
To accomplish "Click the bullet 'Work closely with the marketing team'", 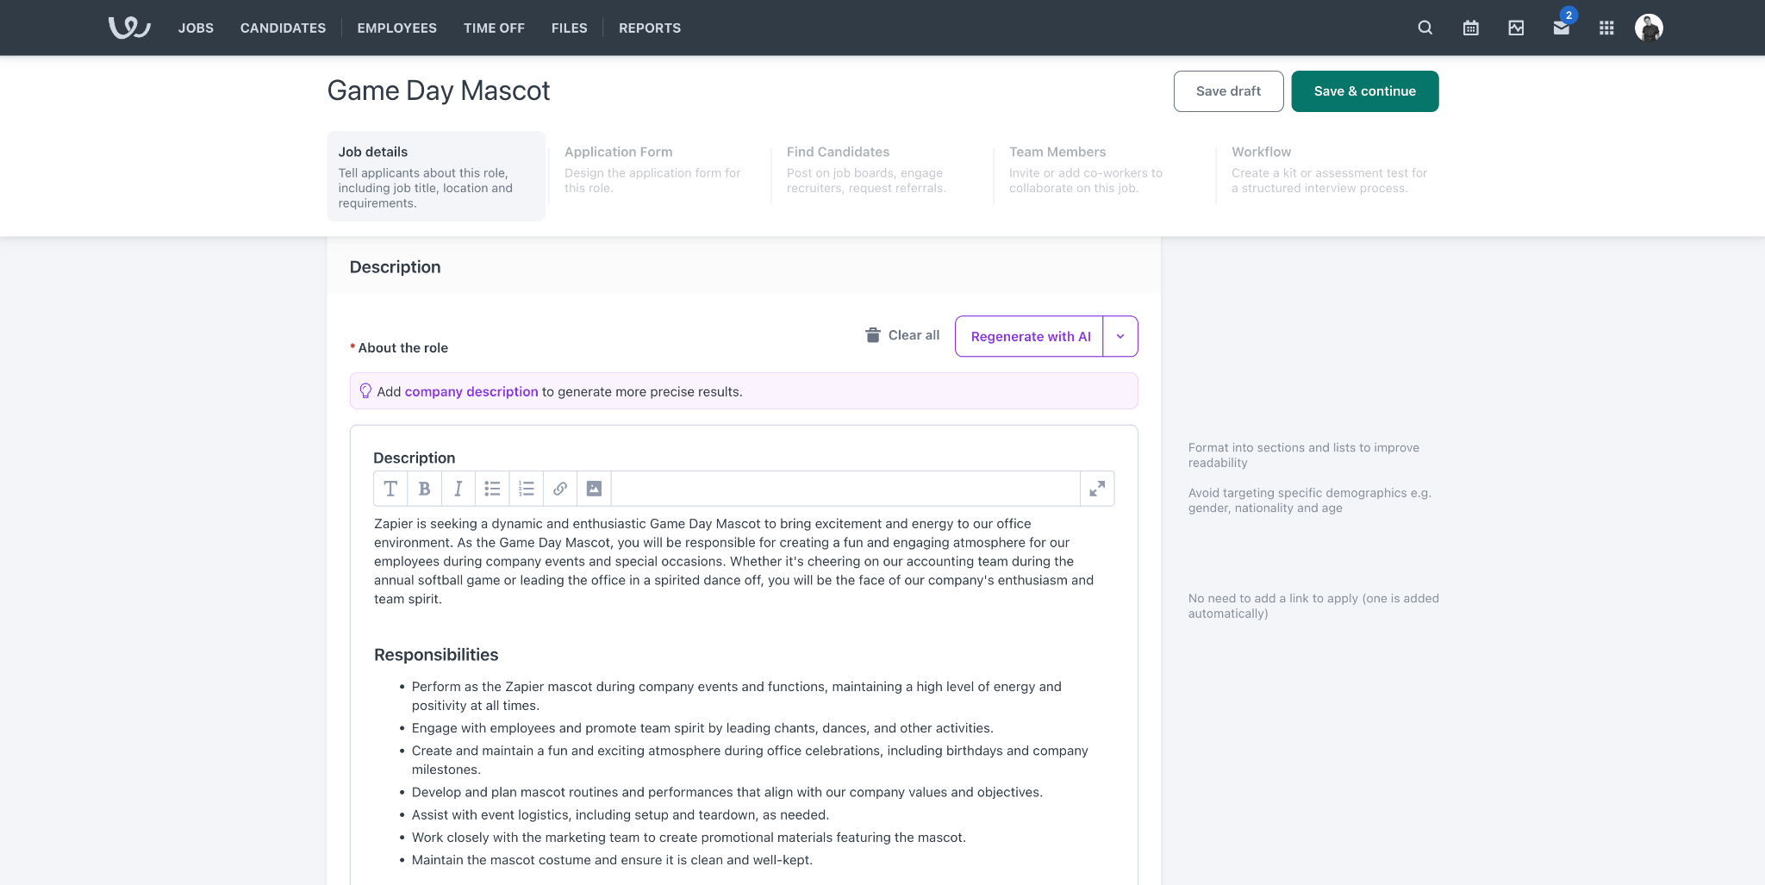I will click(x=689, y=837).
